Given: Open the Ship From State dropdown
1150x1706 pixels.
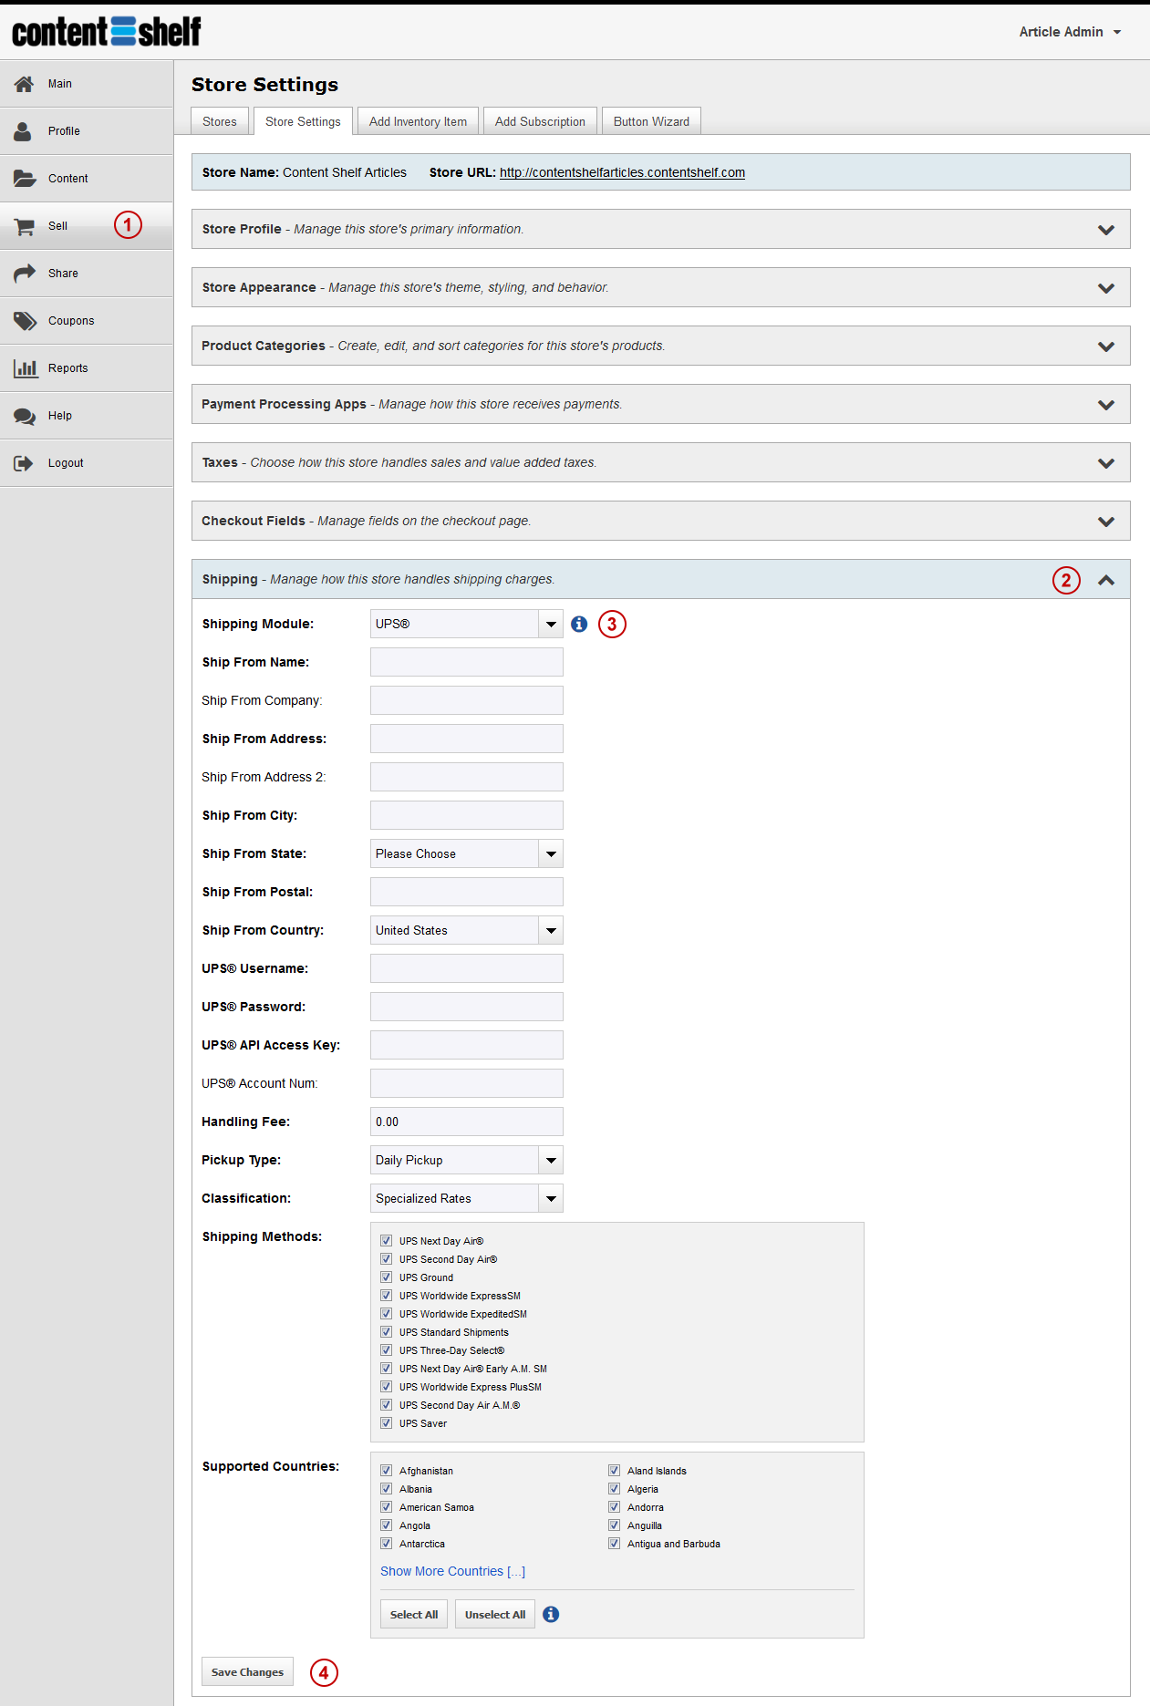Looking at the screenshot, I should (x=467, y=853).
